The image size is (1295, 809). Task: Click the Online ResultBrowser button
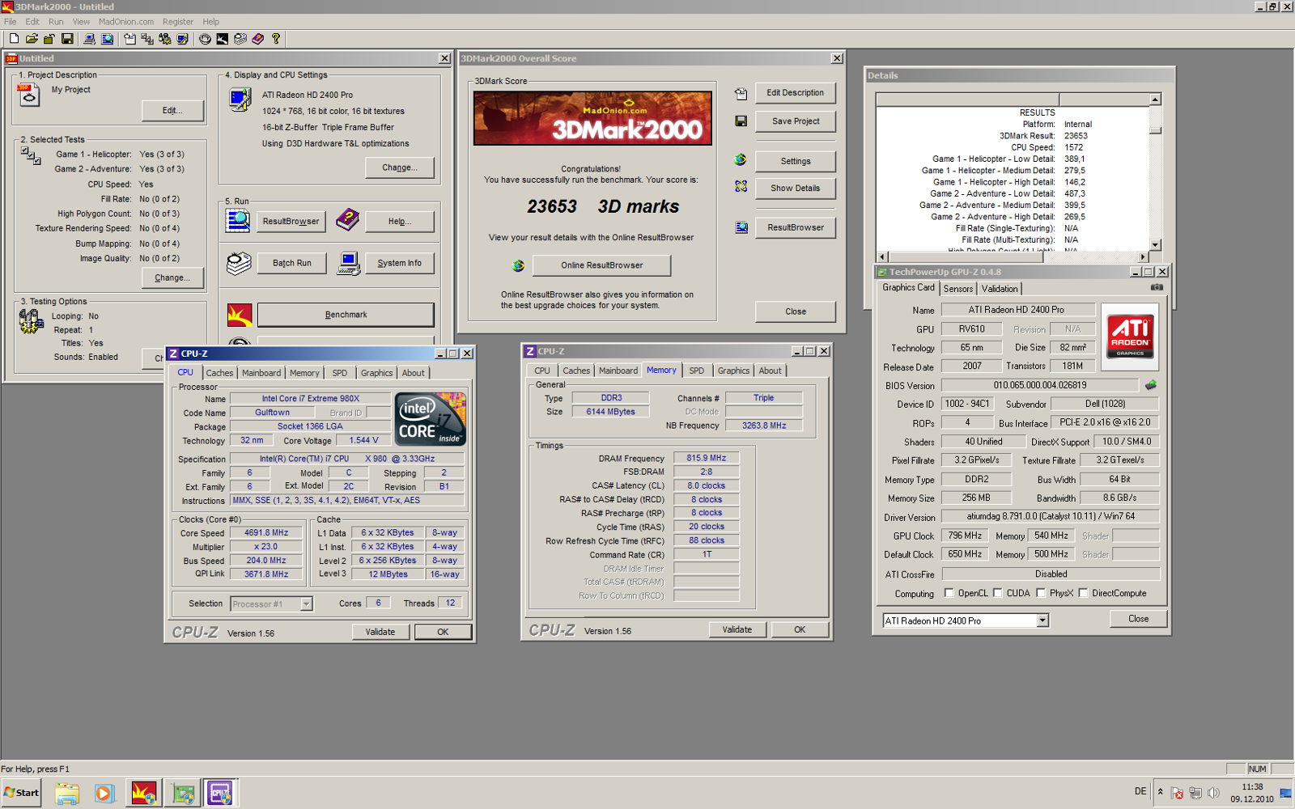pyautogui.click(x=602, y=265)
